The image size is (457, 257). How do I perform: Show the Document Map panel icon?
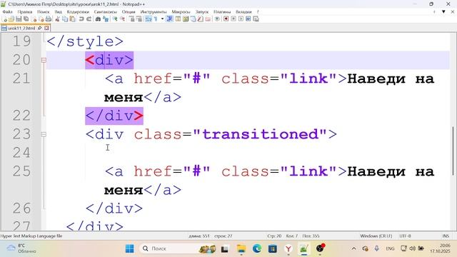(x=186, y=19)
